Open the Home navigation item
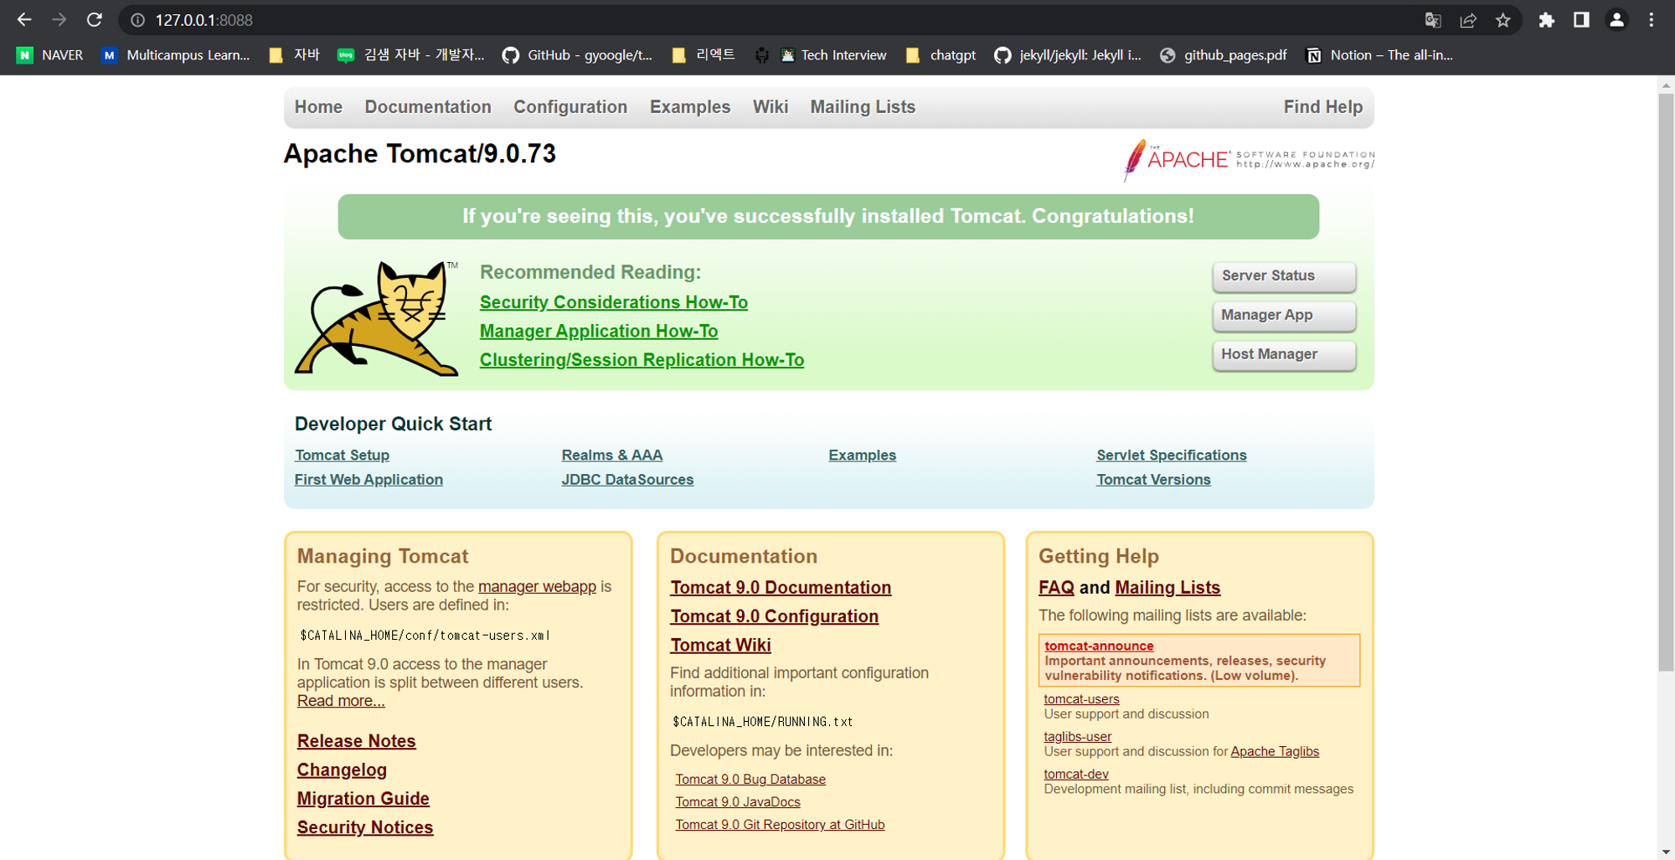This screenshot has width=1675, height=860. pos(318,107)
